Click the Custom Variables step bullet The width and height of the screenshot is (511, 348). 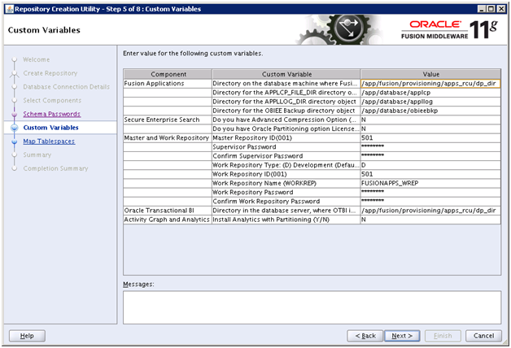pyautogui.click(x=15, y=128)
